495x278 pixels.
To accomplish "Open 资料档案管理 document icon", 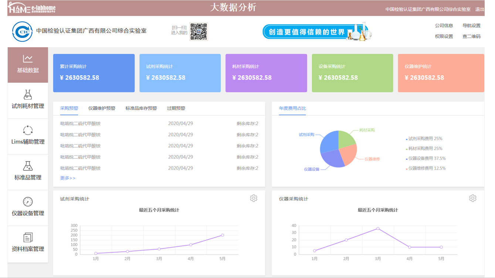I will pyautogui.click(x=28, y=237).
